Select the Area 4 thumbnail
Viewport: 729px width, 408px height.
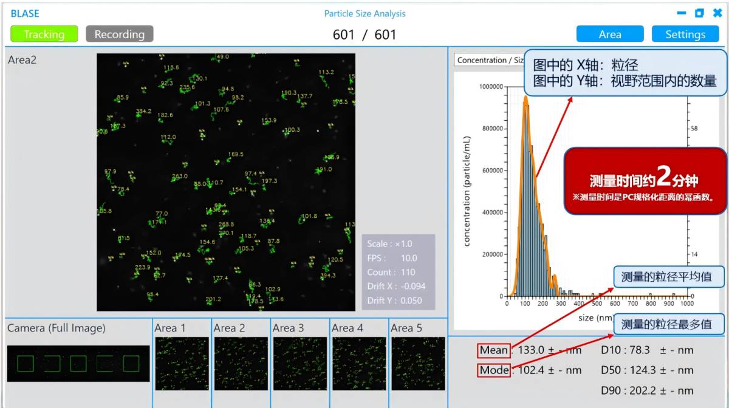coord(359,363)
